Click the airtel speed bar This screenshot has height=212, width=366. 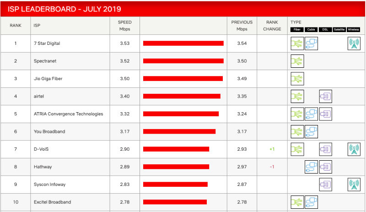tap(182, 96)
